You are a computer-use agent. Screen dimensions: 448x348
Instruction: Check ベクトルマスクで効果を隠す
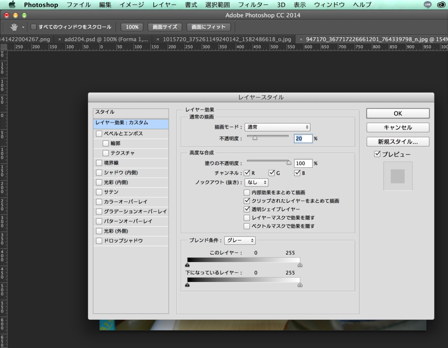[247, 226]
